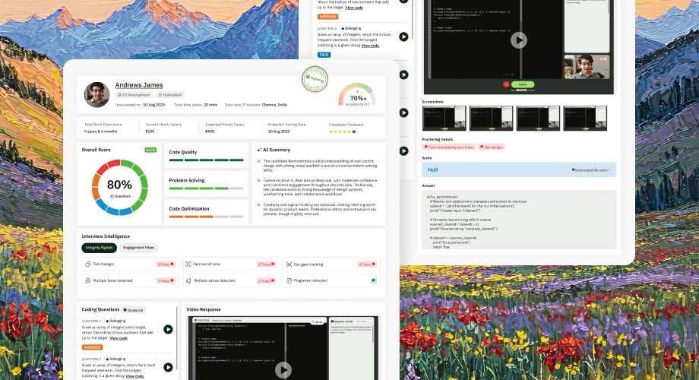Open candidate name link Andrews James
Screen dimensions: 699x380
138,85
